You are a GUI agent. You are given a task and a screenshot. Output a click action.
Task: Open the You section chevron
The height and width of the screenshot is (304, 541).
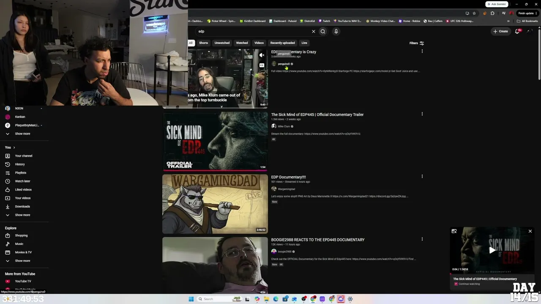coord(14,147)
